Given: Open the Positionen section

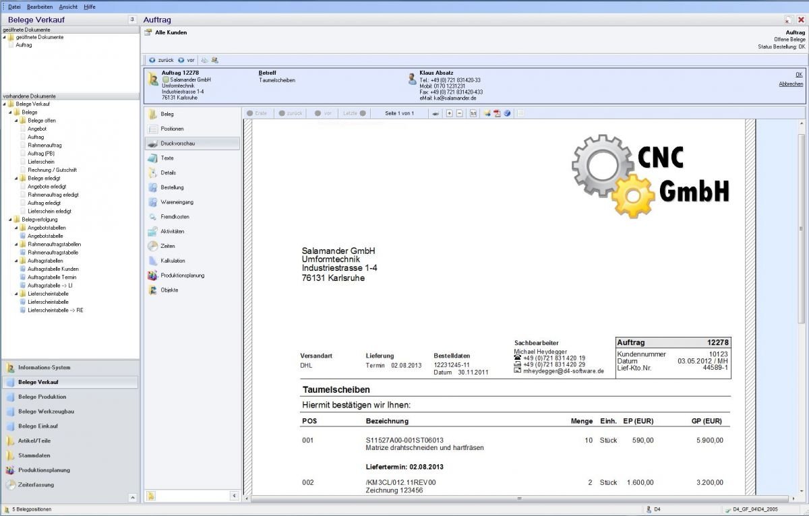Looking at the screenshot, I should (x=191, y=129).
